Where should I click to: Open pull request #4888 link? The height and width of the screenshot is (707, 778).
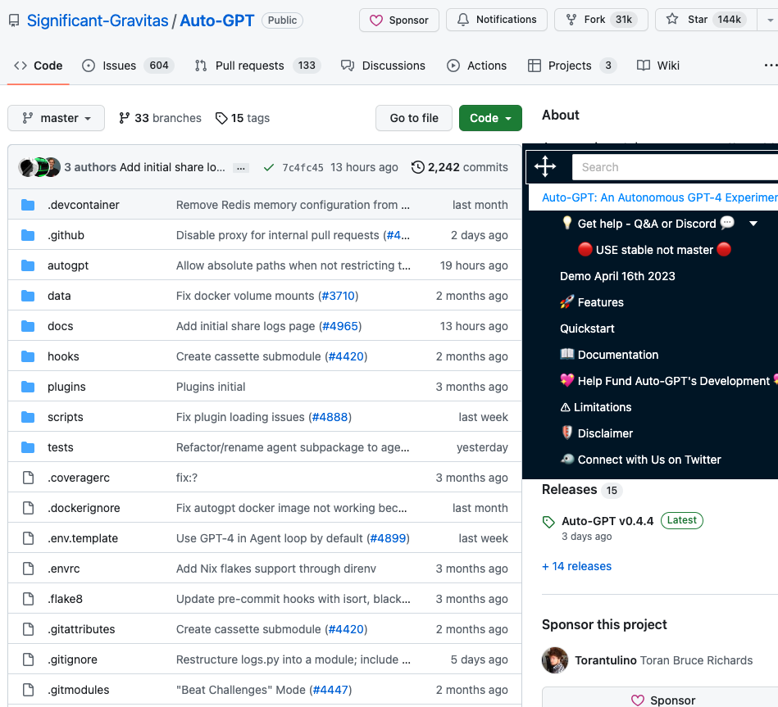(x=330, y=417)
